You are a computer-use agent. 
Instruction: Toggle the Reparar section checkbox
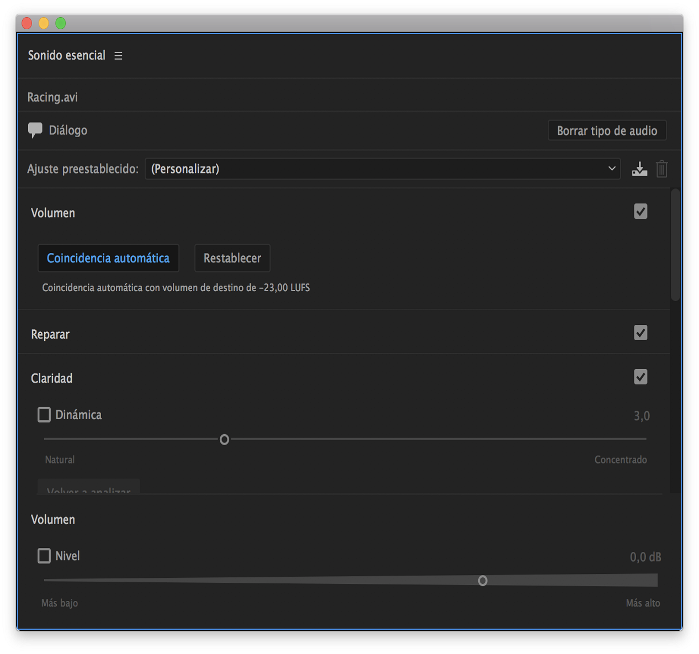coord(640,333)
